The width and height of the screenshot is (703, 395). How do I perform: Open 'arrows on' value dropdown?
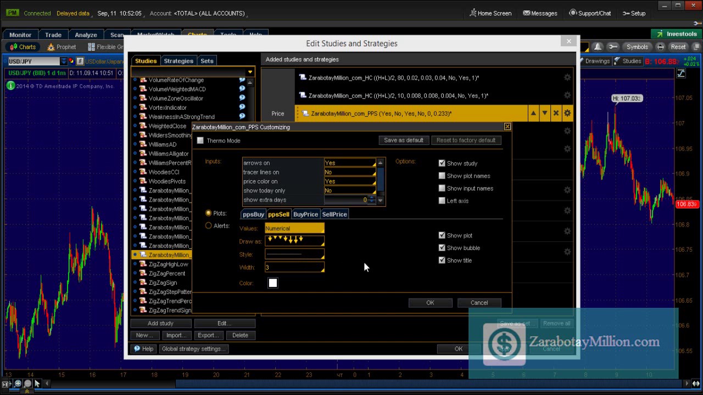[x=350, y=163]
